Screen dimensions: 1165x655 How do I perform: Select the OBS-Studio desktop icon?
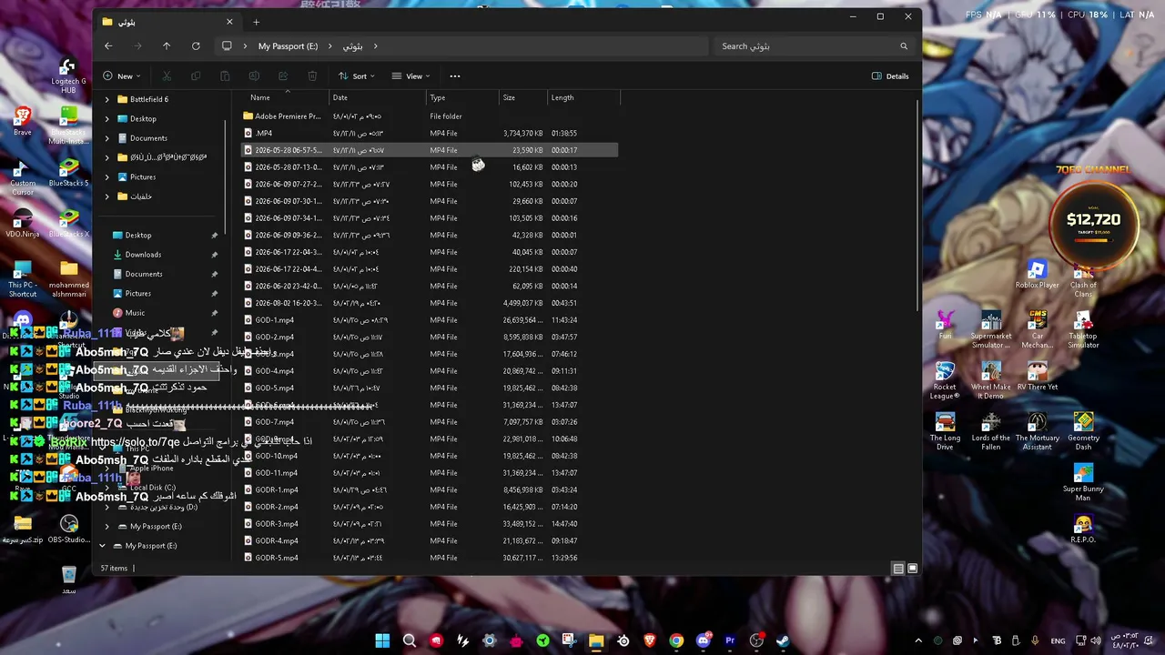coord(69,529)
